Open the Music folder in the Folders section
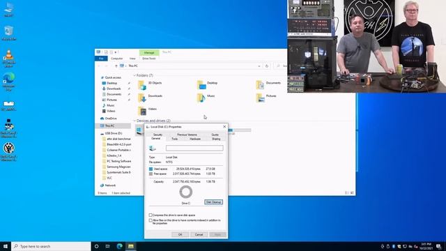The width and height of the screenshot is (446, 251). 206,98
